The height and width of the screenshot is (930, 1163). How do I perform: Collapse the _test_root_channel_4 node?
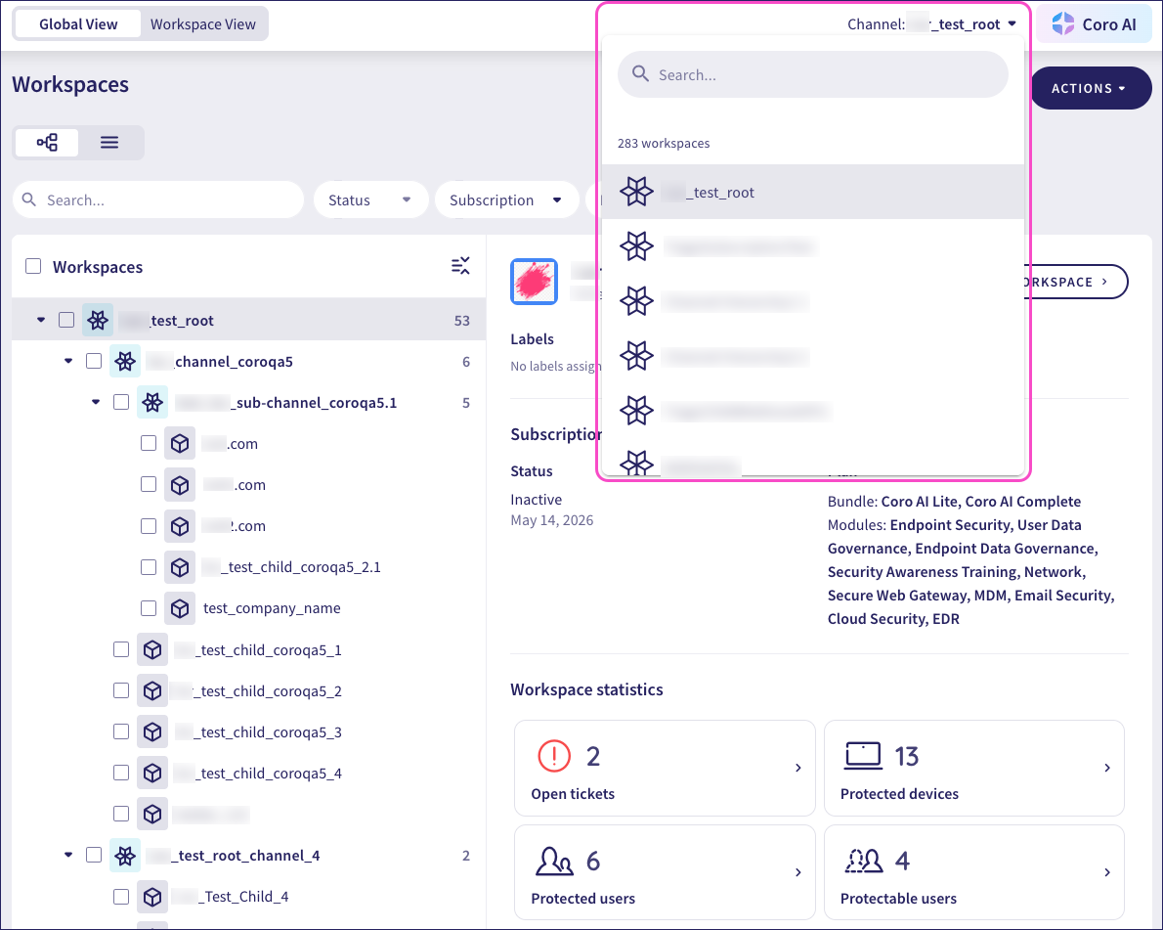68,855
